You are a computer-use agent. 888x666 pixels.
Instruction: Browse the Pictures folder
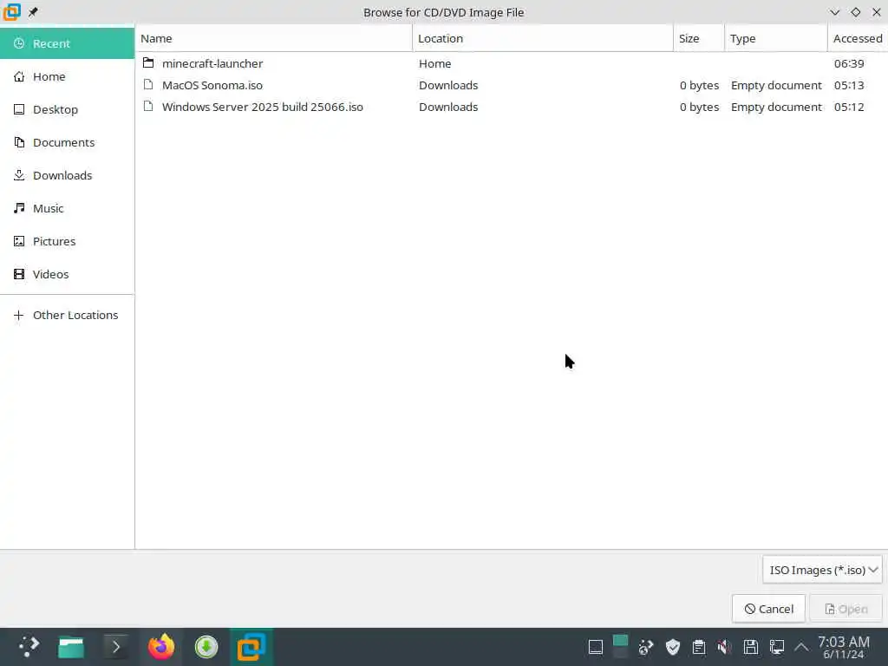(x=67, y=241)
